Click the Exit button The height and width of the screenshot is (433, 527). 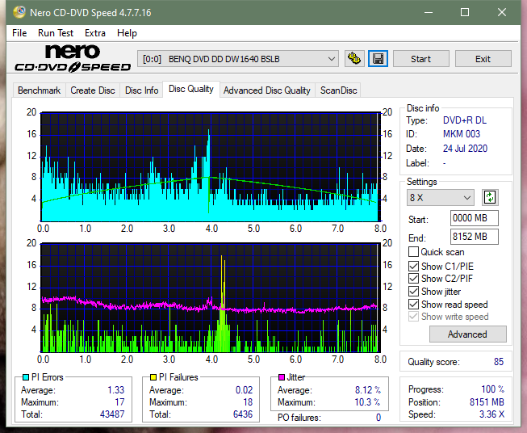(x=483, y=59)
